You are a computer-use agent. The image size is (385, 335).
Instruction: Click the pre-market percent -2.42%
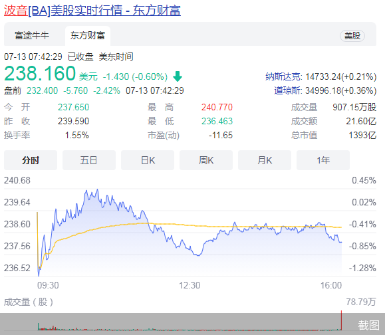point(106,90)
